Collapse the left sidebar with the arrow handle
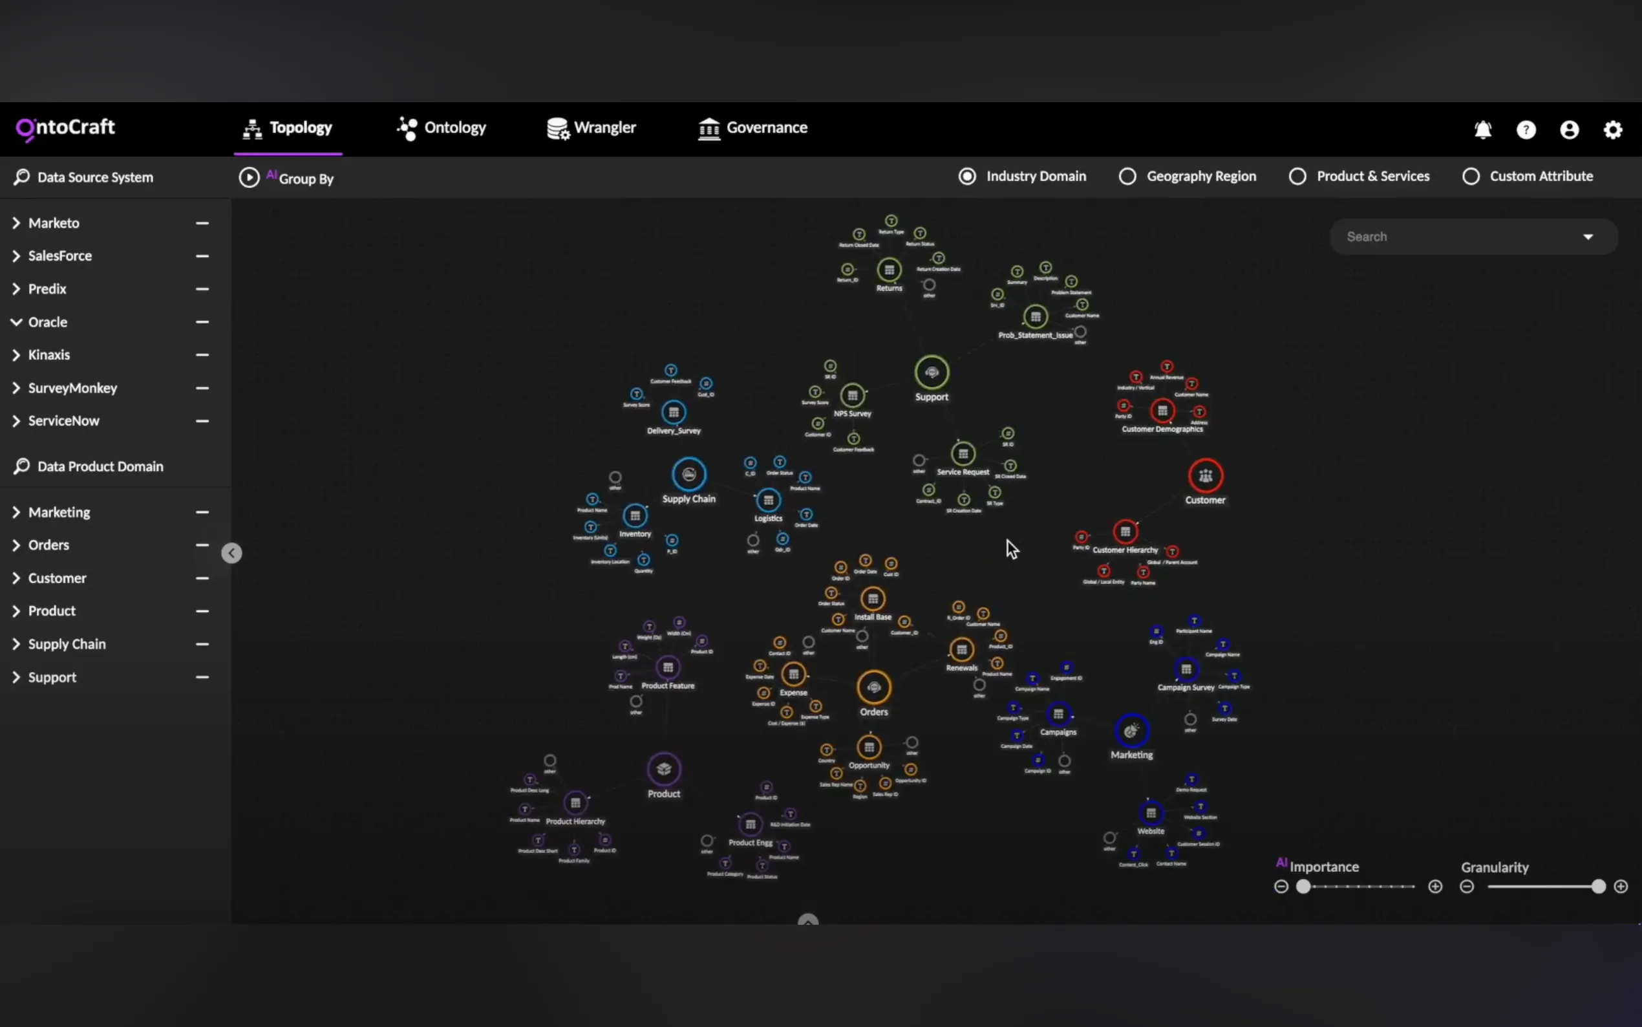This screenshot has width=1642, height=1027. coord(231,553)
